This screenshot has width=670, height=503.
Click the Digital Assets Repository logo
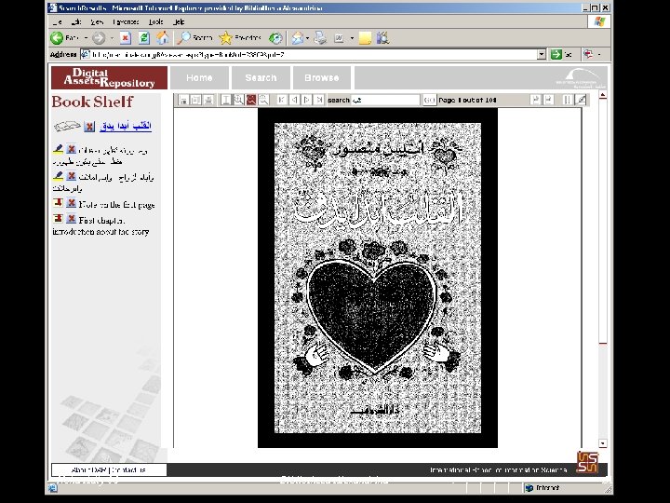tap(110, 77)
